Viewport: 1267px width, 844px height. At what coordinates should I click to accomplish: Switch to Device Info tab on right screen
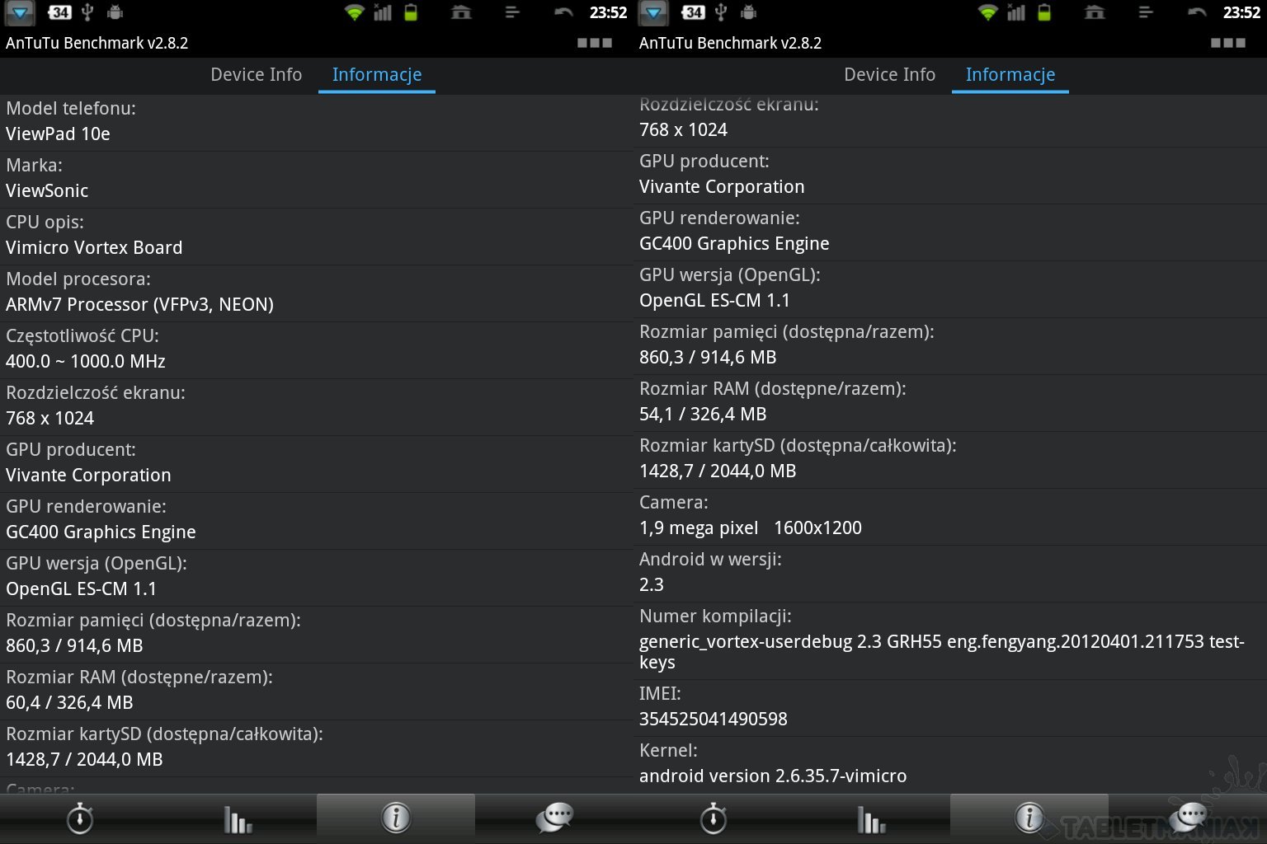tap(889, 75)
